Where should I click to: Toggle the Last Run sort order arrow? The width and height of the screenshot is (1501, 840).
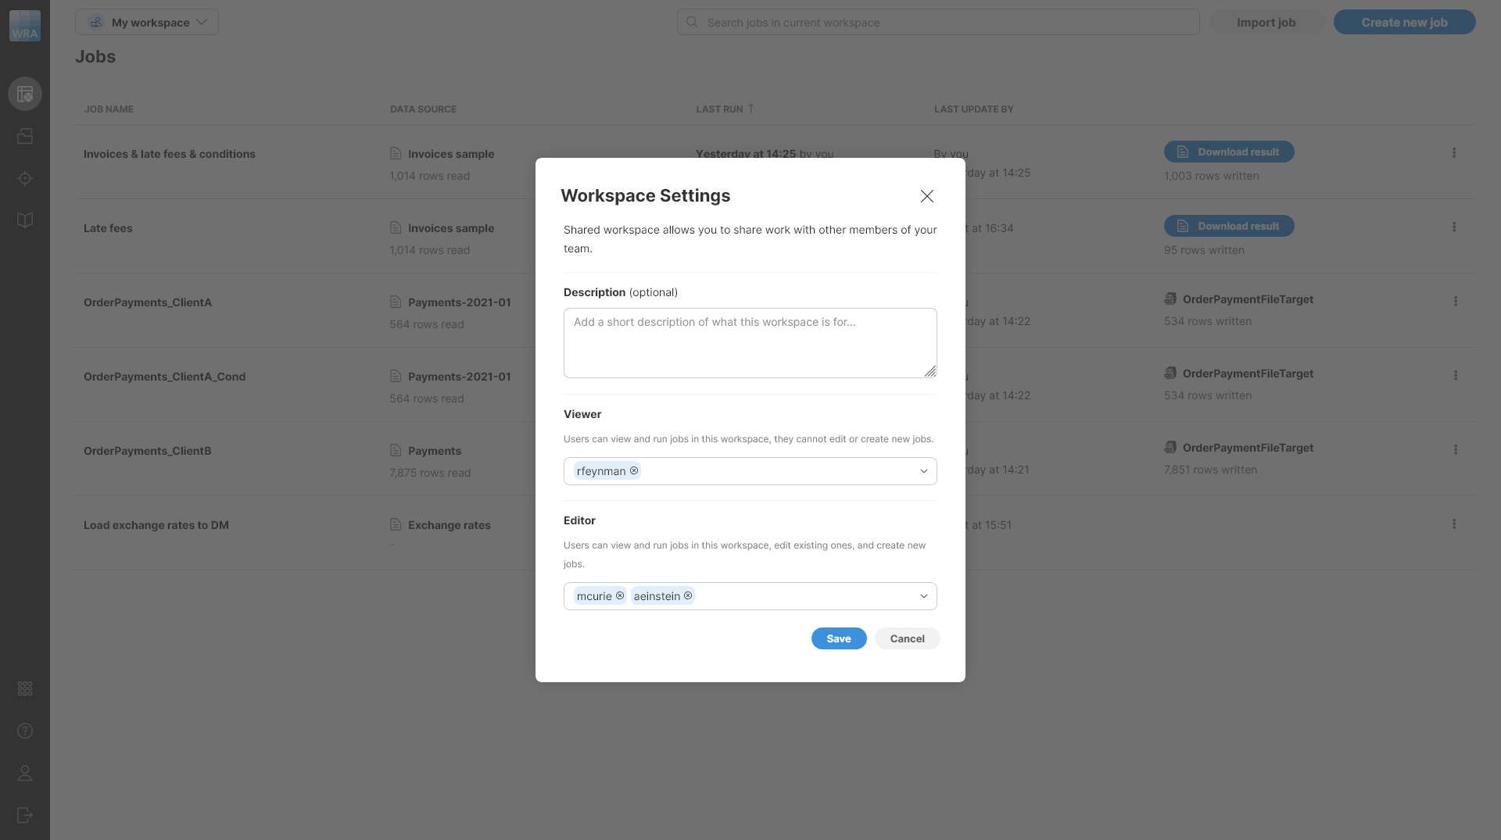(750, 109)
